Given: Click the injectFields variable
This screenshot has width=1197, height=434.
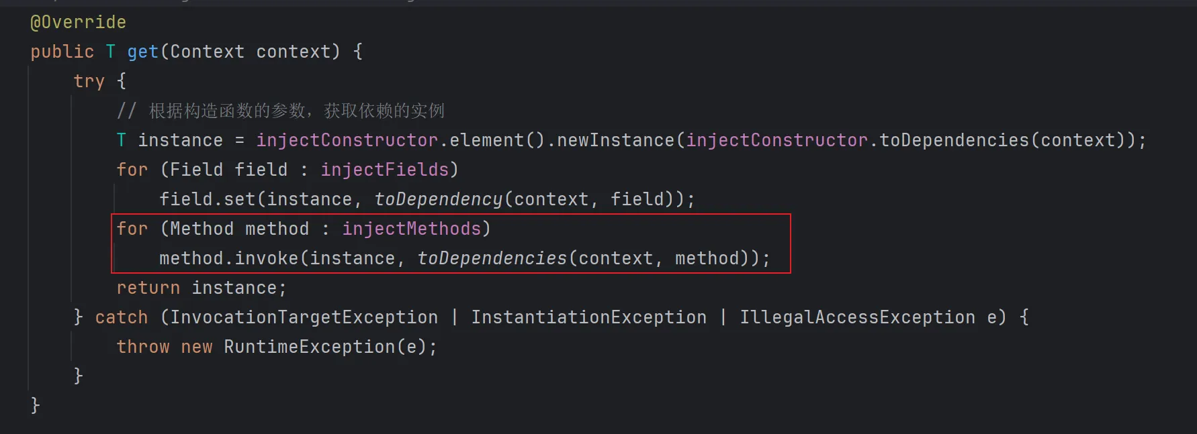Looking at the screenshot, I should pos(384,170).
